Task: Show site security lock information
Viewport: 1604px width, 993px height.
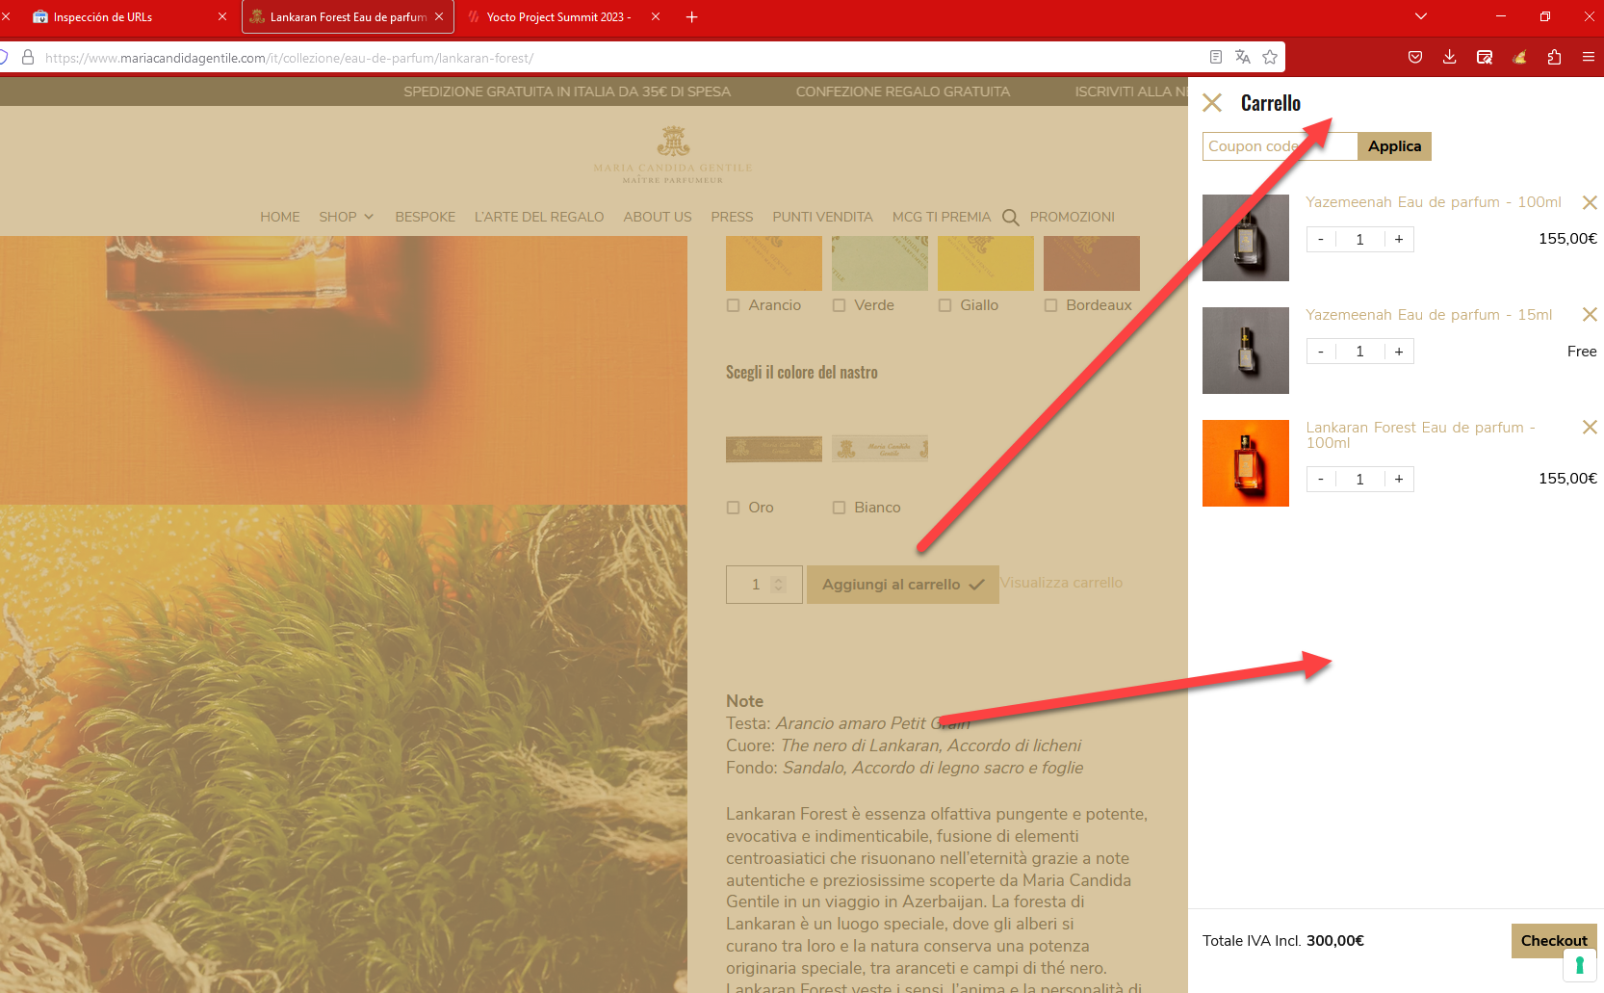Action: [28, 58]
